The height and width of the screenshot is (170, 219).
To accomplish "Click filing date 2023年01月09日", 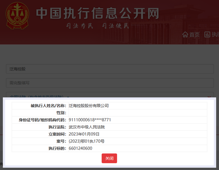I will pyautogui.click(x=84, y=134).
